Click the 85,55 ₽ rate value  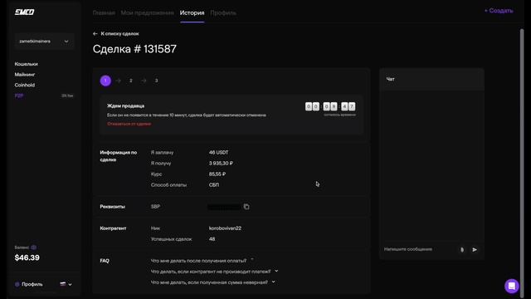217,174
